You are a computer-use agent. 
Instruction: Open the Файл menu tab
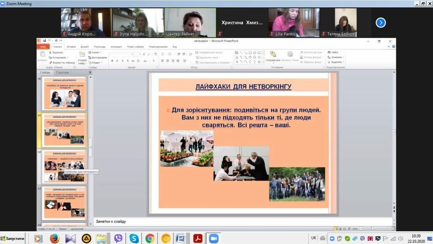43,47
